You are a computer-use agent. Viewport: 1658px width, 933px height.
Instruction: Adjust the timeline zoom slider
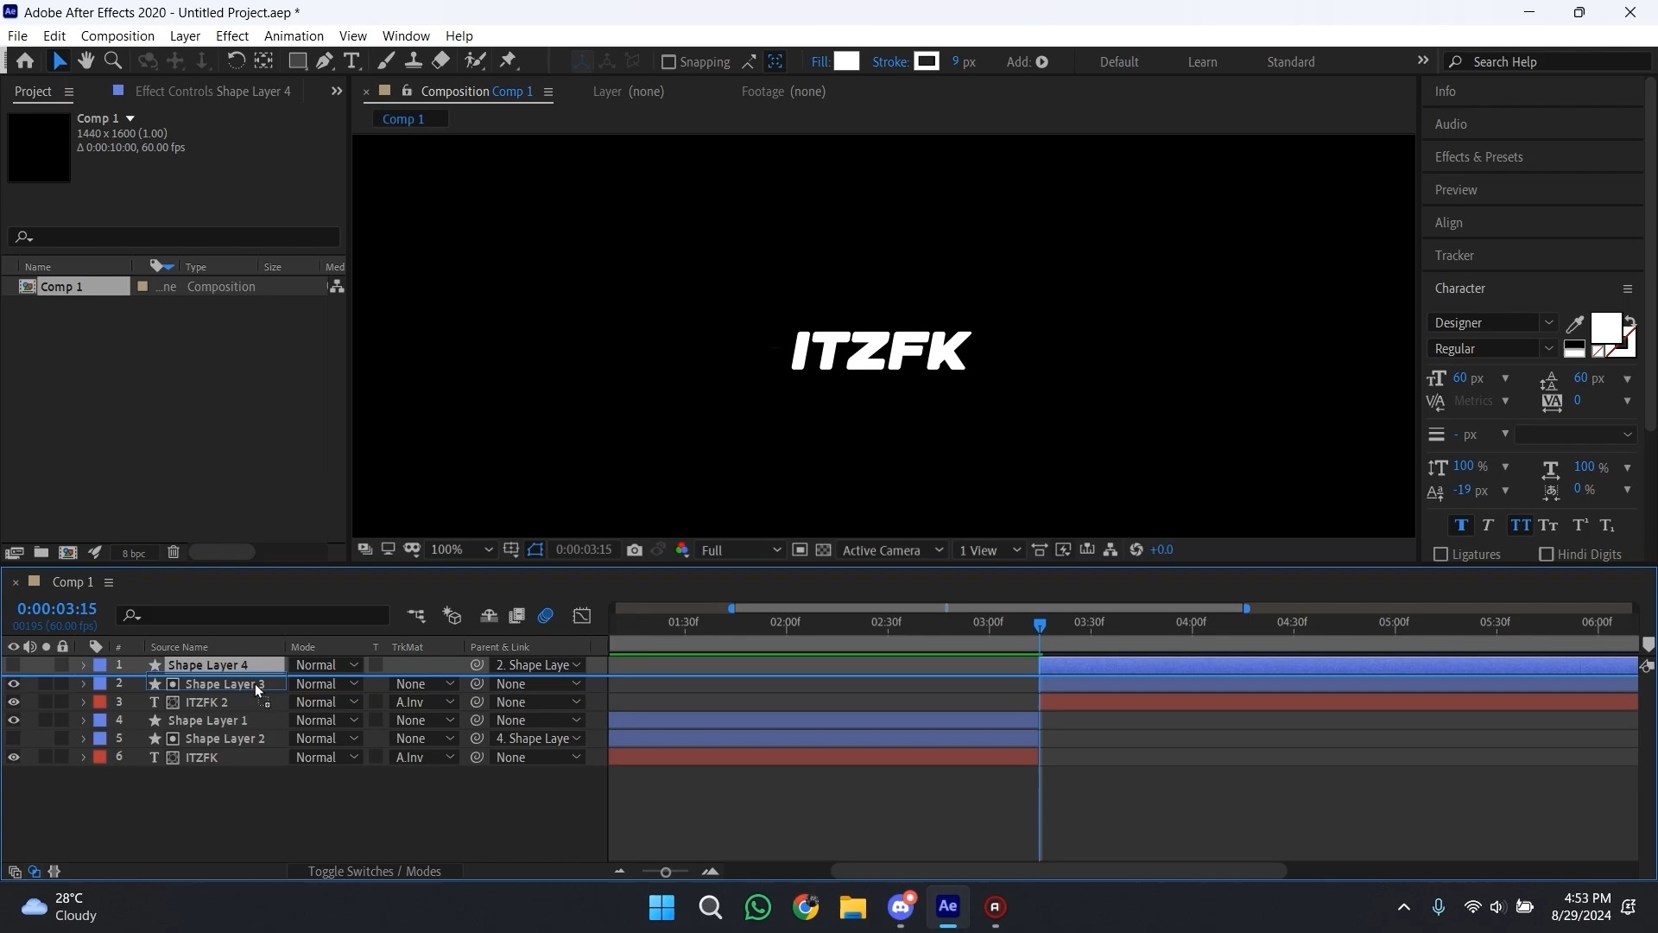pyautogui.click(x=665, y=873)
